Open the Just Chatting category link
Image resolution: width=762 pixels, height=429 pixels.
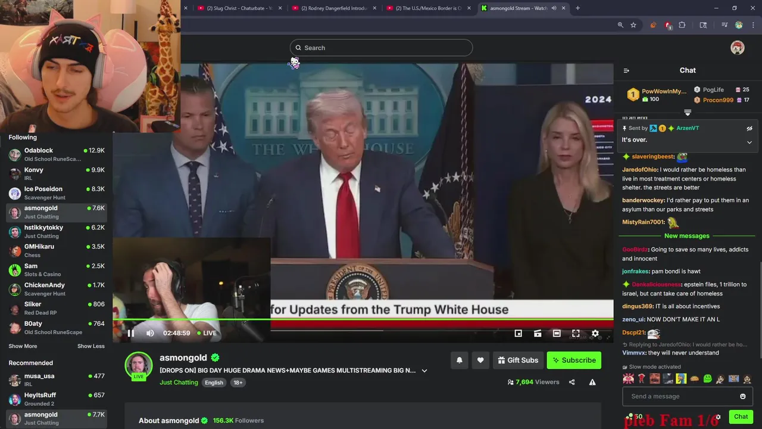[179, 383]
